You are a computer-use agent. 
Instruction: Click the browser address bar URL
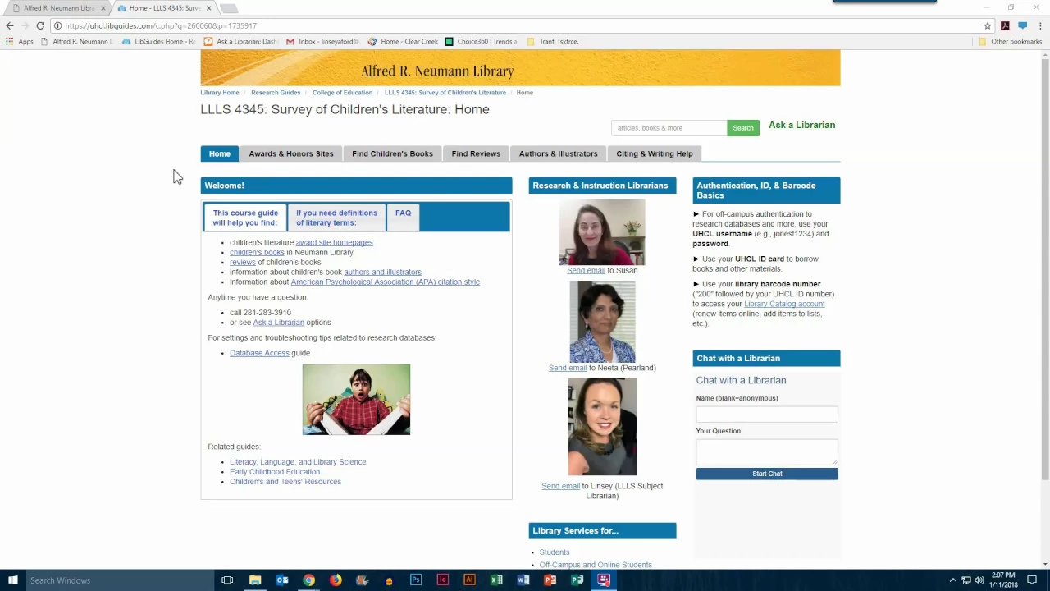161,25
